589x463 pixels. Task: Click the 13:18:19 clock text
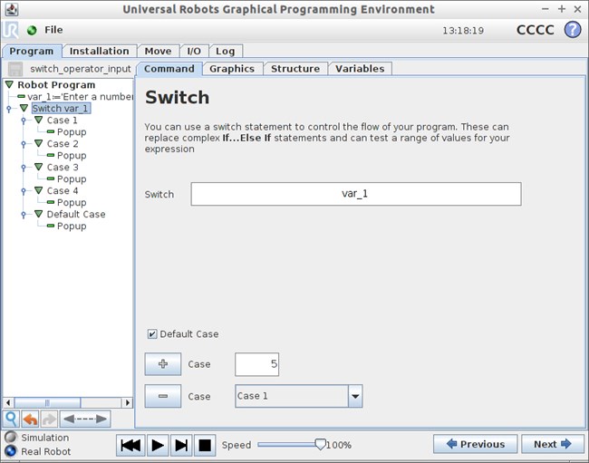[463, 31]
